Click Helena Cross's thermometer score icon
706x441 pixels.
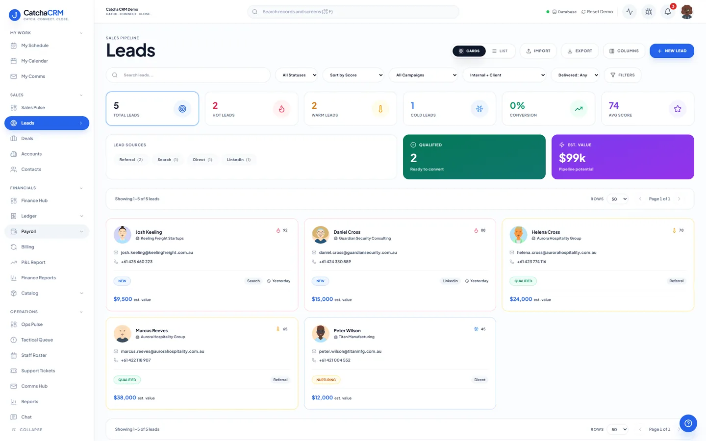coord(674,230)
